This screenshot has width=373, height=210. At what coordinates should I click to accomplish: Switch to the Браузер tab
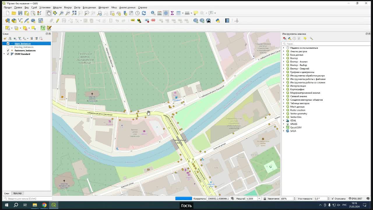click(x=17, y=193)
